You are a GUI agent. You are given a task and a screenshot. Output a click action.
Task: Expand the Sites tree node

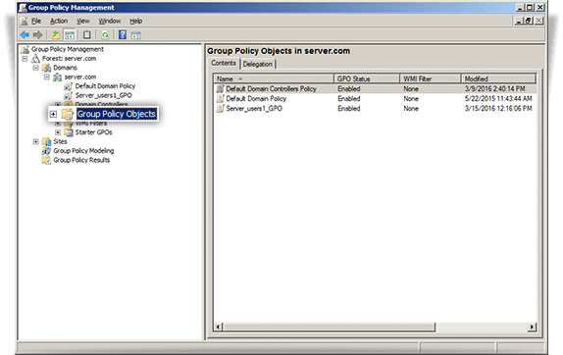point(35,142)
